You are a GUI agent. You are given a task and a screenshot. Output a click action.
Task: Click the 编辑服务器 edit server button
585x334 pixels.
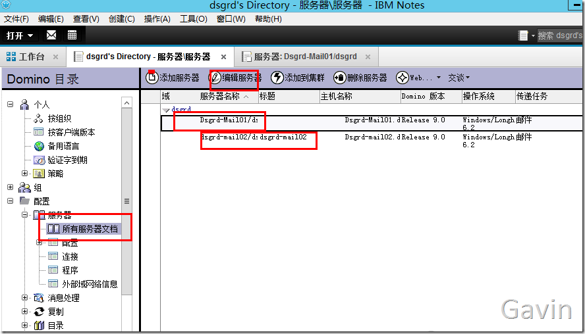[x=235, y=78]
